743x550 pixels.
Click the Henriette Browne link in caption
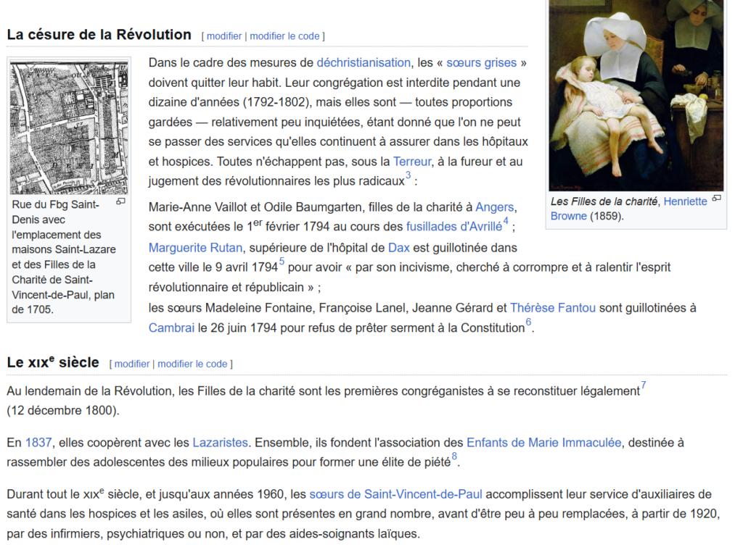point(685,201)
